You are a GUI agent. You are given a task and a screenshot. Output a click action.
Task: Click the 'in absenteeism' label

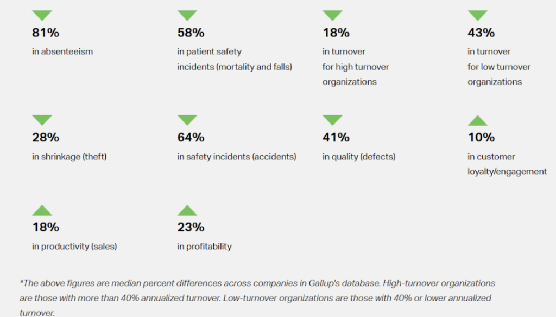(62, 52)
